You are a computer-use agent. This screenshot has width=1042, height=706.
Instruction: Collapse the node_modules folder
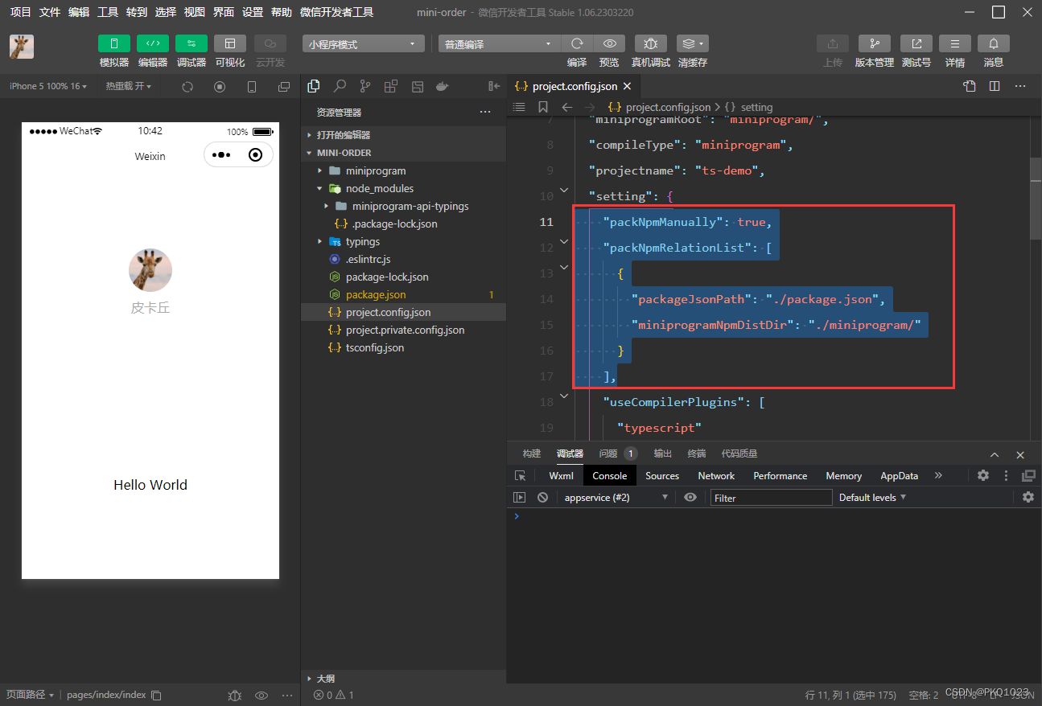pyautogui.click(x=403, y=188)
